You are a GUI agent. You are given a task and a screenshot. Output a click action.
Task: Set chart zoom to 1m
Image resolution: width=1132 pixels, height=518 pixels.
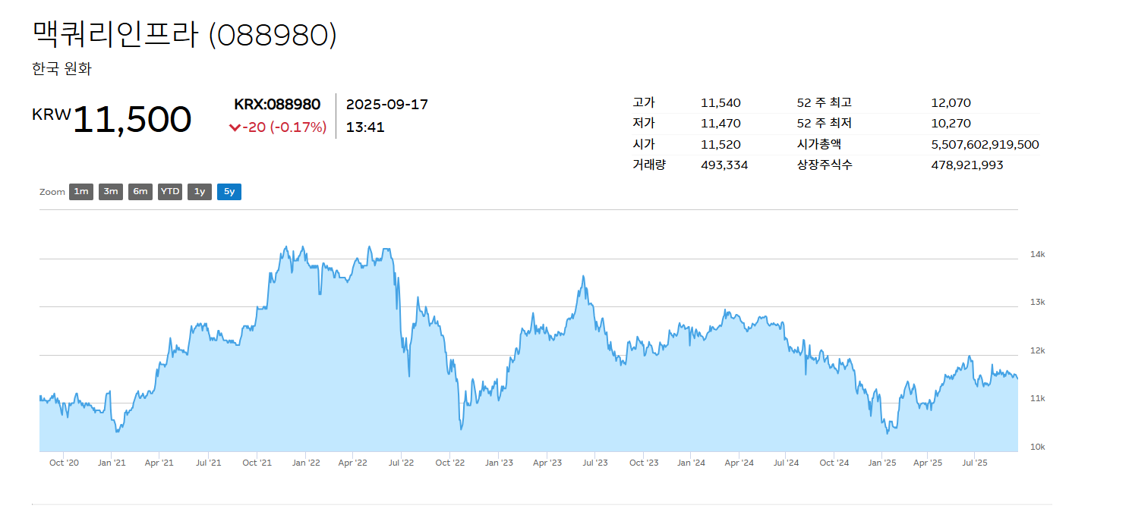click(81, 192)
